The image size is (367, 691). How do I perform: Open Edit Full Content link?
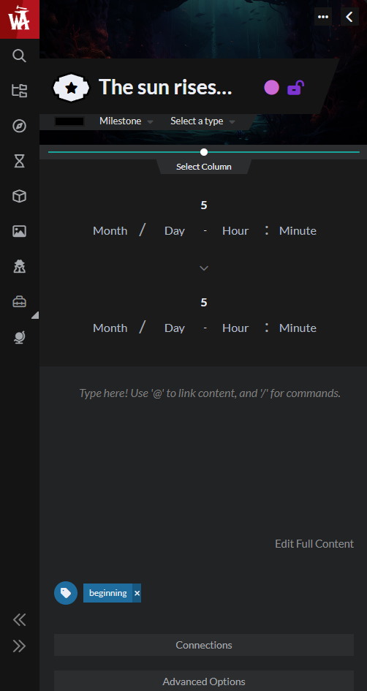pyautogui.click(x=314, y=544)
